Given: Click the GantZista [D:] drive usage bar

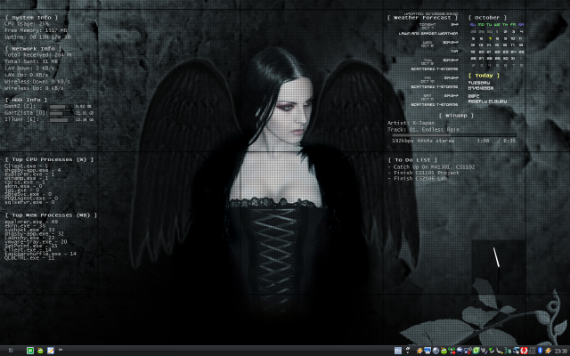Looking at the screenshot, I should tap(61, 113).
